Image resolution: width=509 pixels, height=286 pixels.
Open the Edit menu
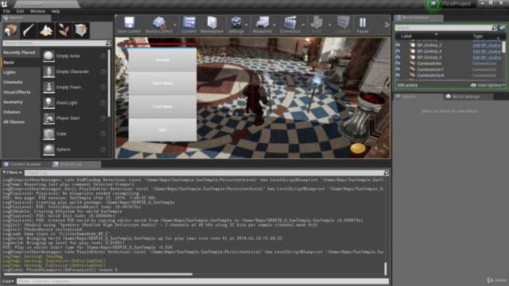pyautogui.click(x=20, y=11)
